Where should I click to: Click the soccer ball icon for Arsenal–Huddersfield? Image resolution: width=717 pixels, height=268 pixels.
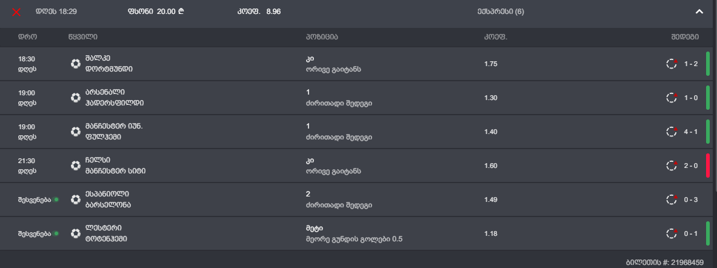76,98
